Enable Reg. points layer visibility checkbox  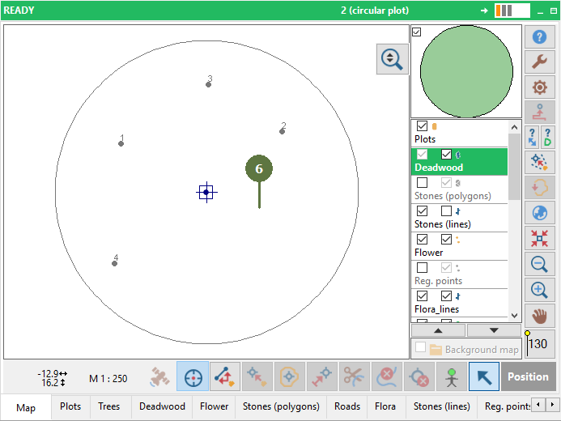click(423, 267)
